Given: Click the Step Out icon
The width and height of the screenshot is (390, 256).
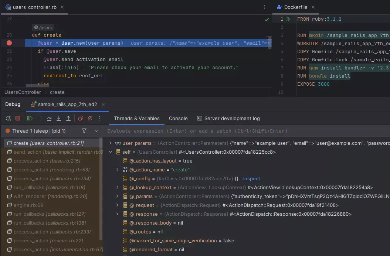Looking at the screenshot, I should [x=68, y=119].
